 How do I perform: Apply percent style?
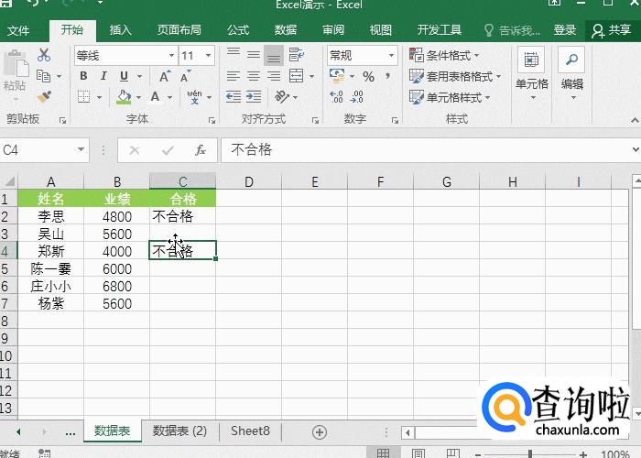click(x=368, y=76)
